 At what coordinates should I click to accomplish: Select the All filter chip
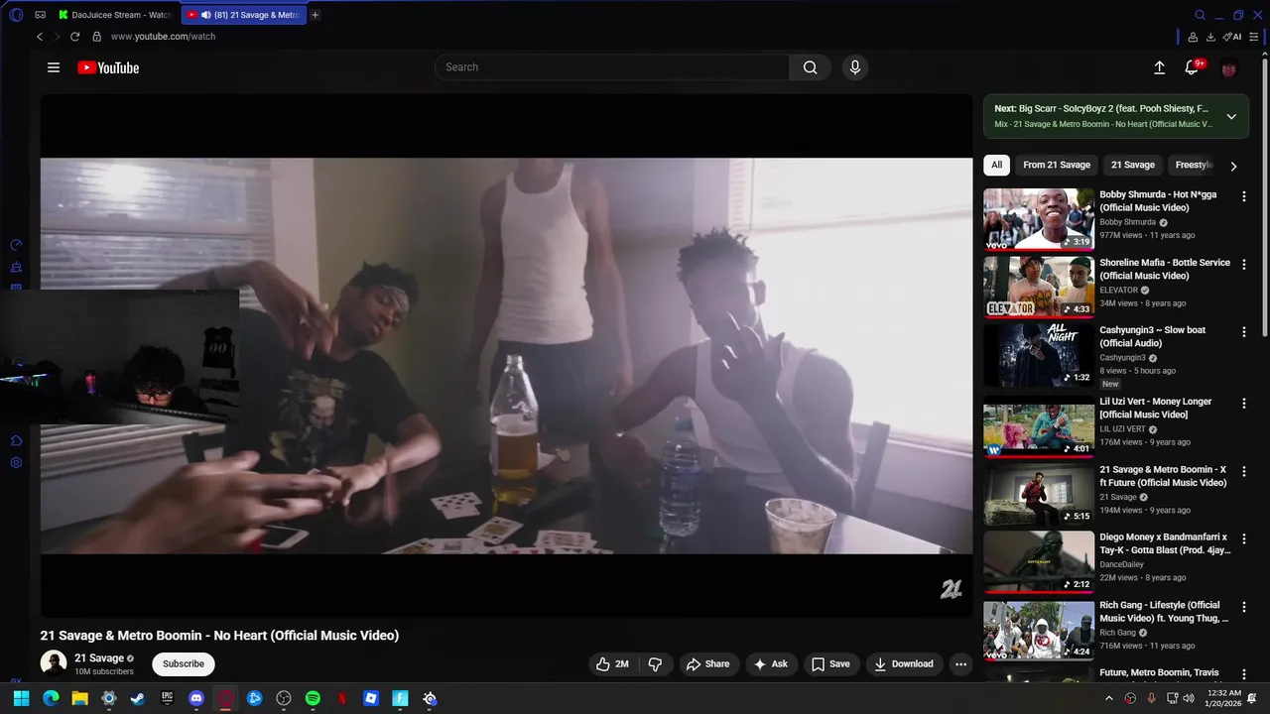tap(996, 165)
